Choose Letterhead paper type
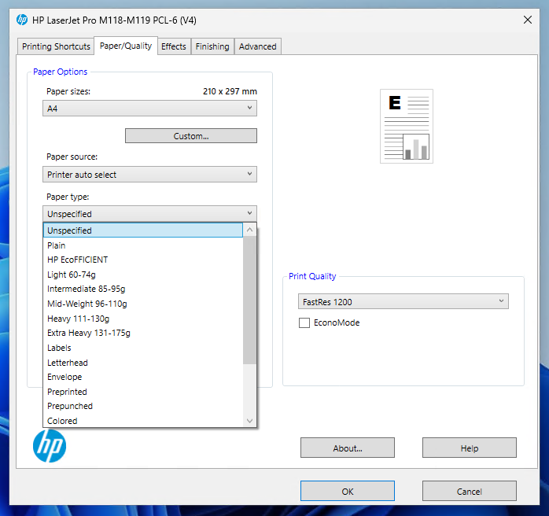 pos(143,363)
